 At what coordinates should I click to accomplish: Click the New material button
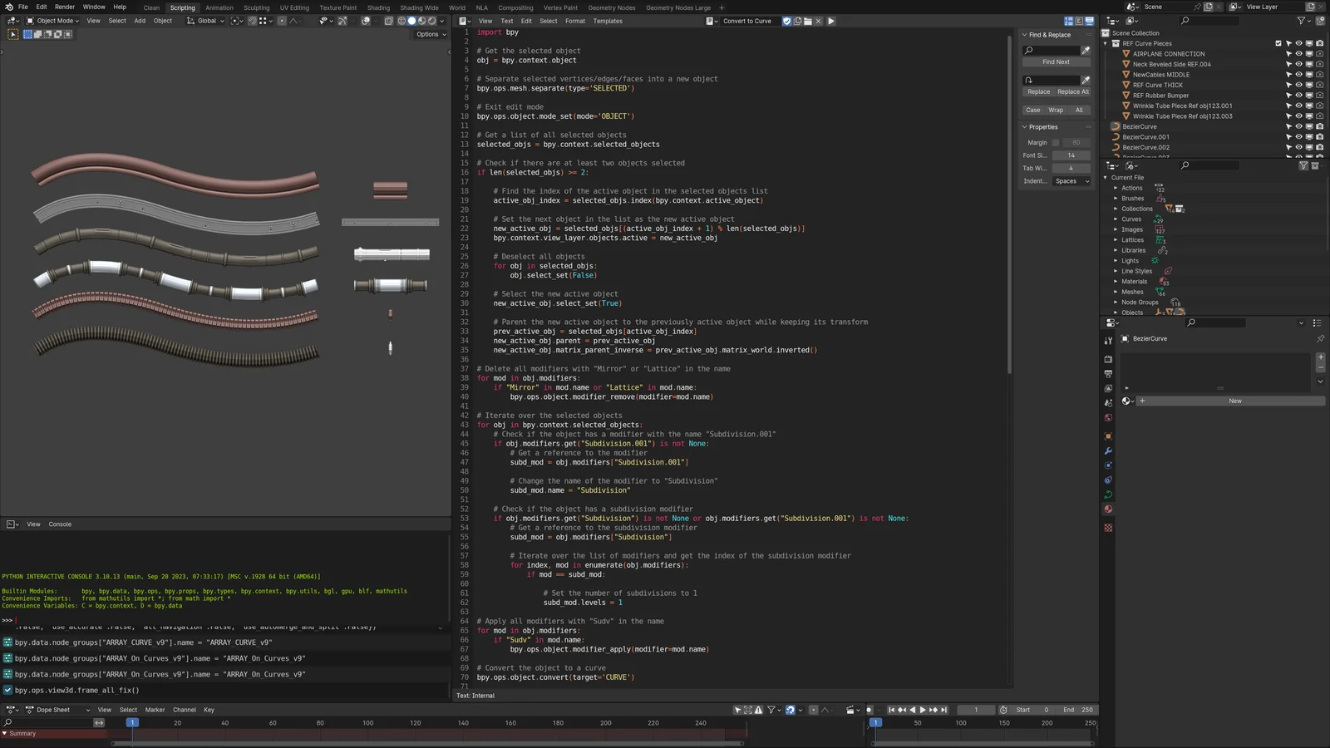tap(1234, 401)
